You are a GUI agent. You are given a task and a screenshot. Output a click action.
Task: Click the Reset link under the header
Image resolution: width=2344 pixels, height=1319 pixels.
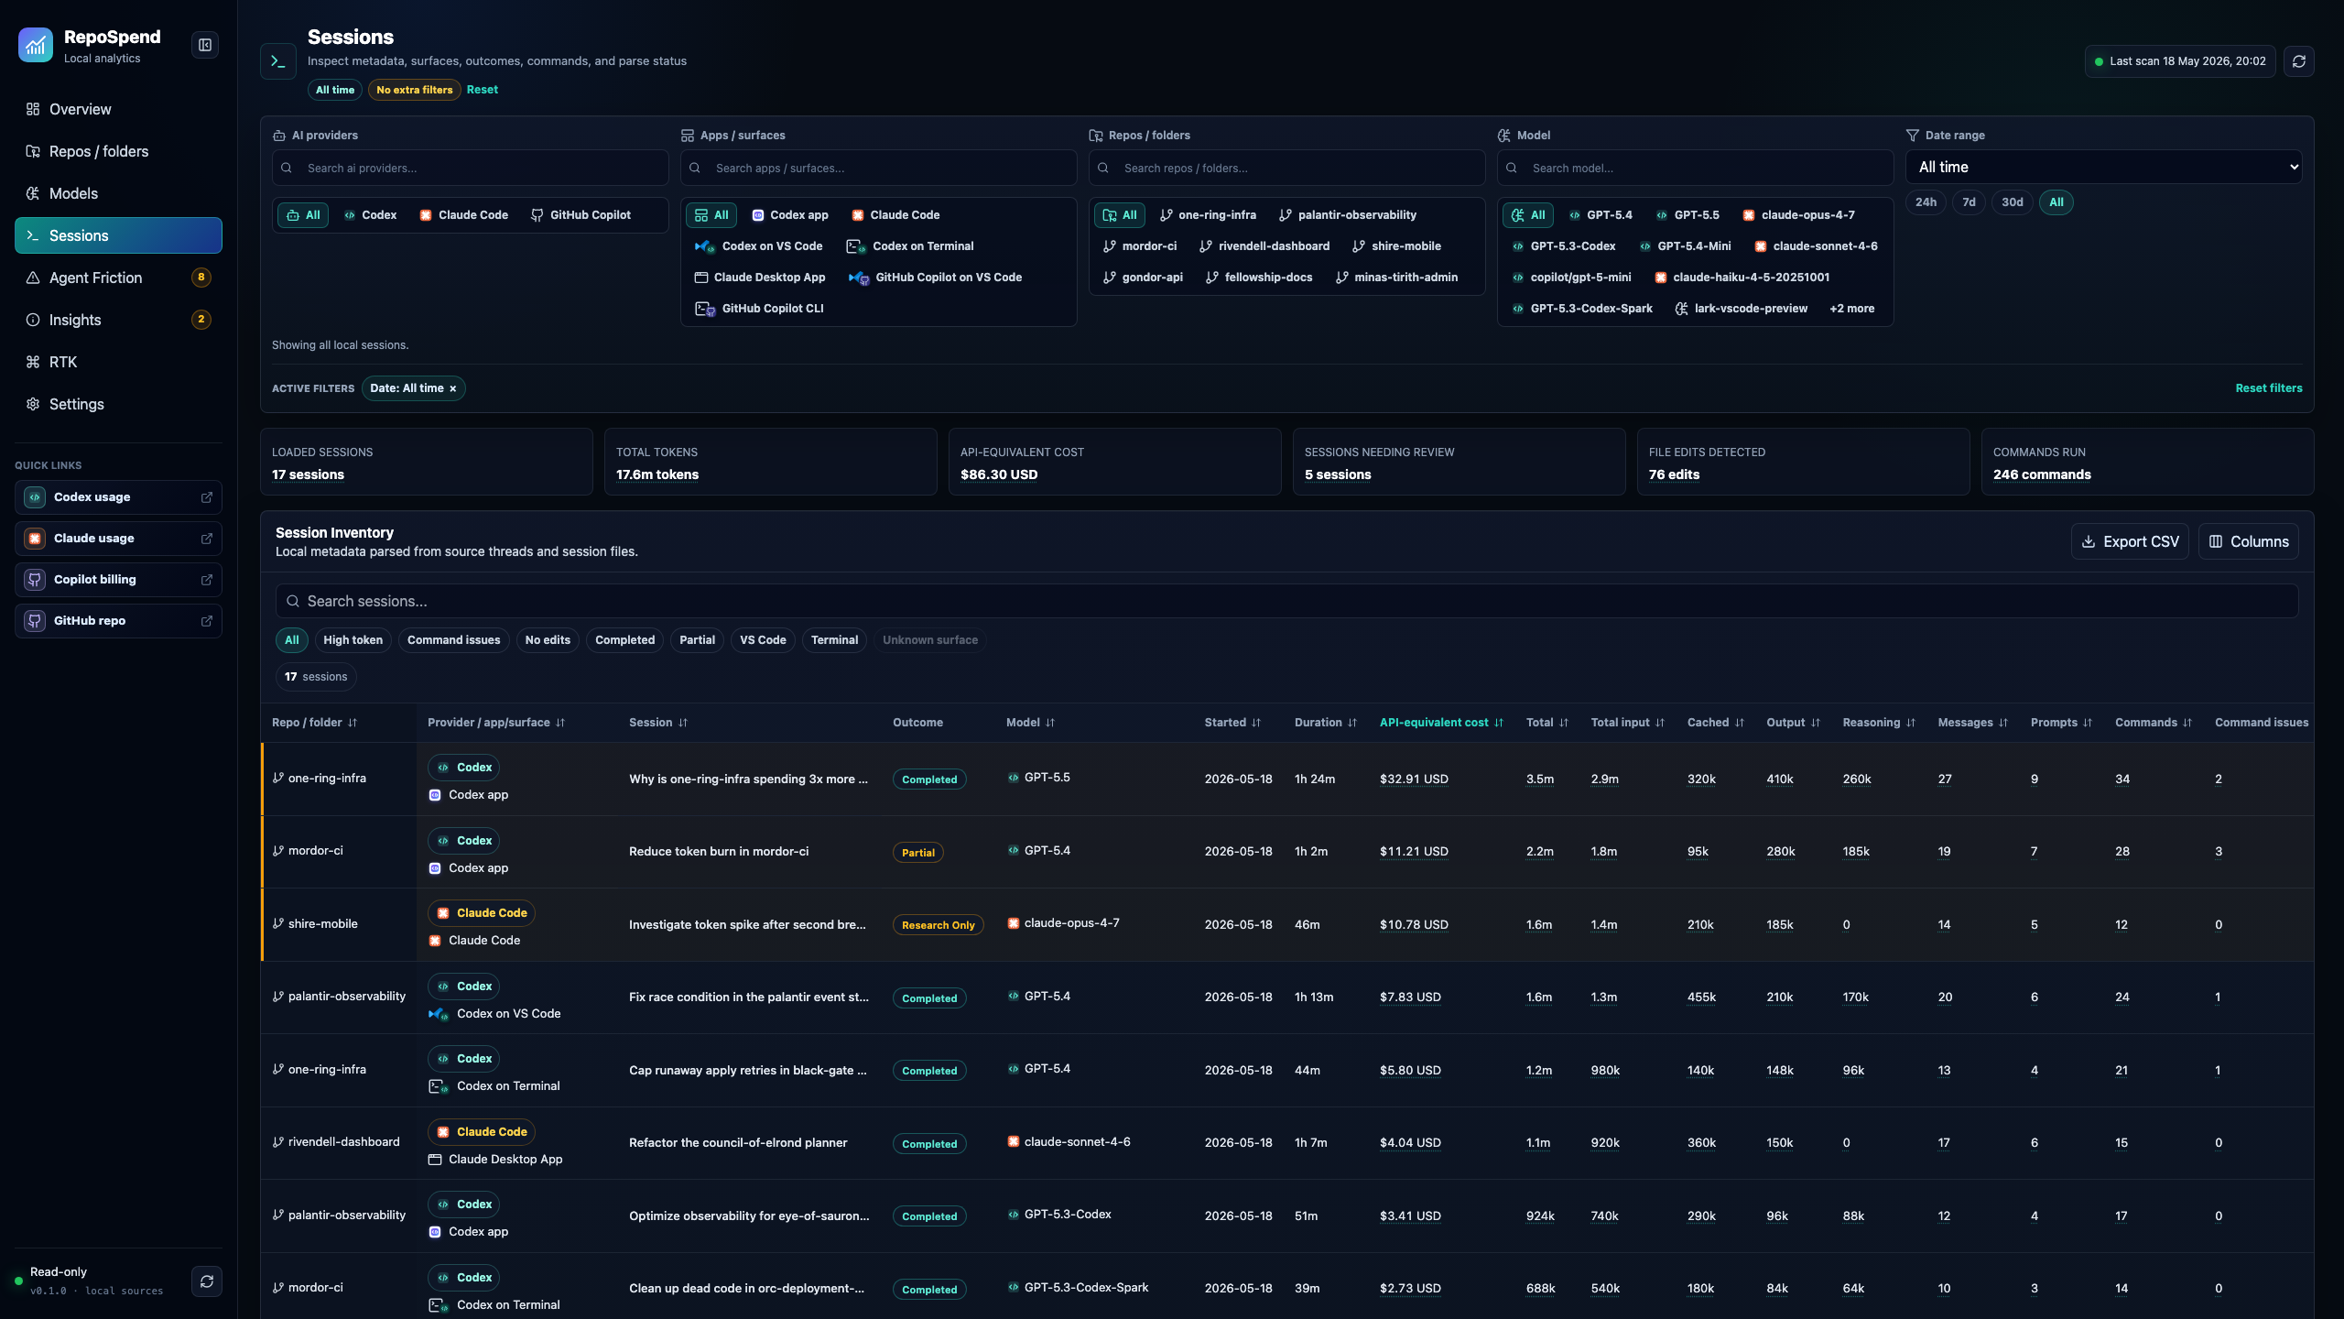coord(483,90)
